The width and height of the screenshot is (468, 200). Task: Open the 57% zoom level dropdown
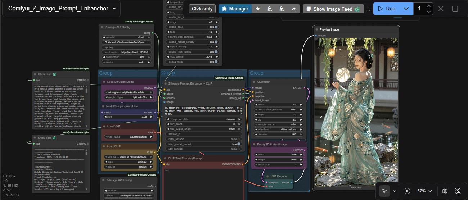(424, 191)
